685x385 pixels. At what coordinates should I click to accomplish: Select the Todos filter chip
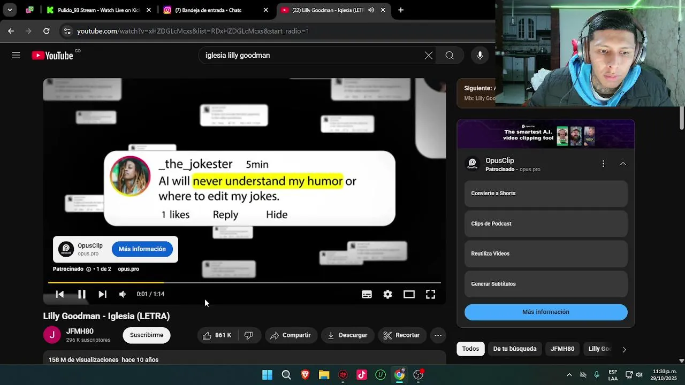(470, 349)
